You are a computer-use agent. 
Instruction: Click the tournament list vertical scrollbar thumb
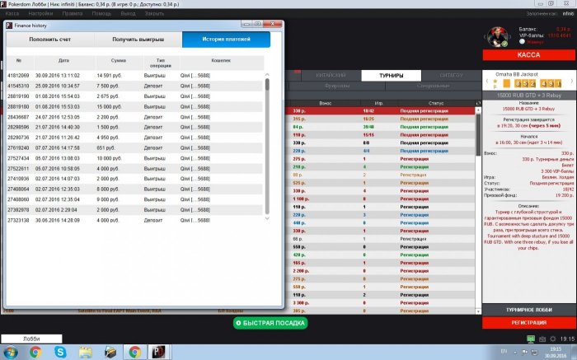click(x=478, y=134)
